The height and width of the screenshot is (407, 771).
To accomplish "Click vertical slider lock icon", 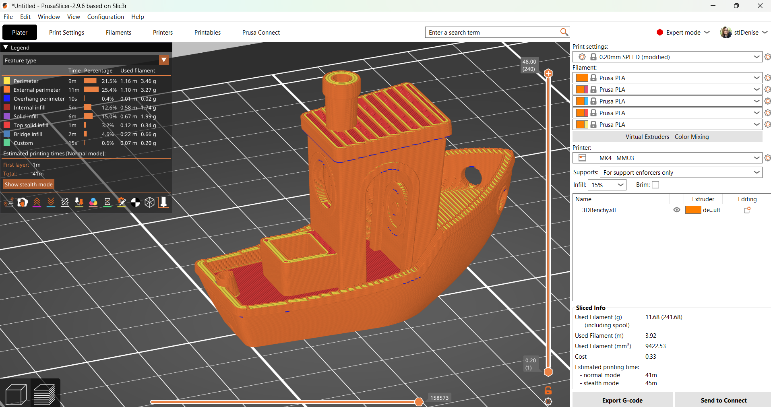I will (548, 390).
